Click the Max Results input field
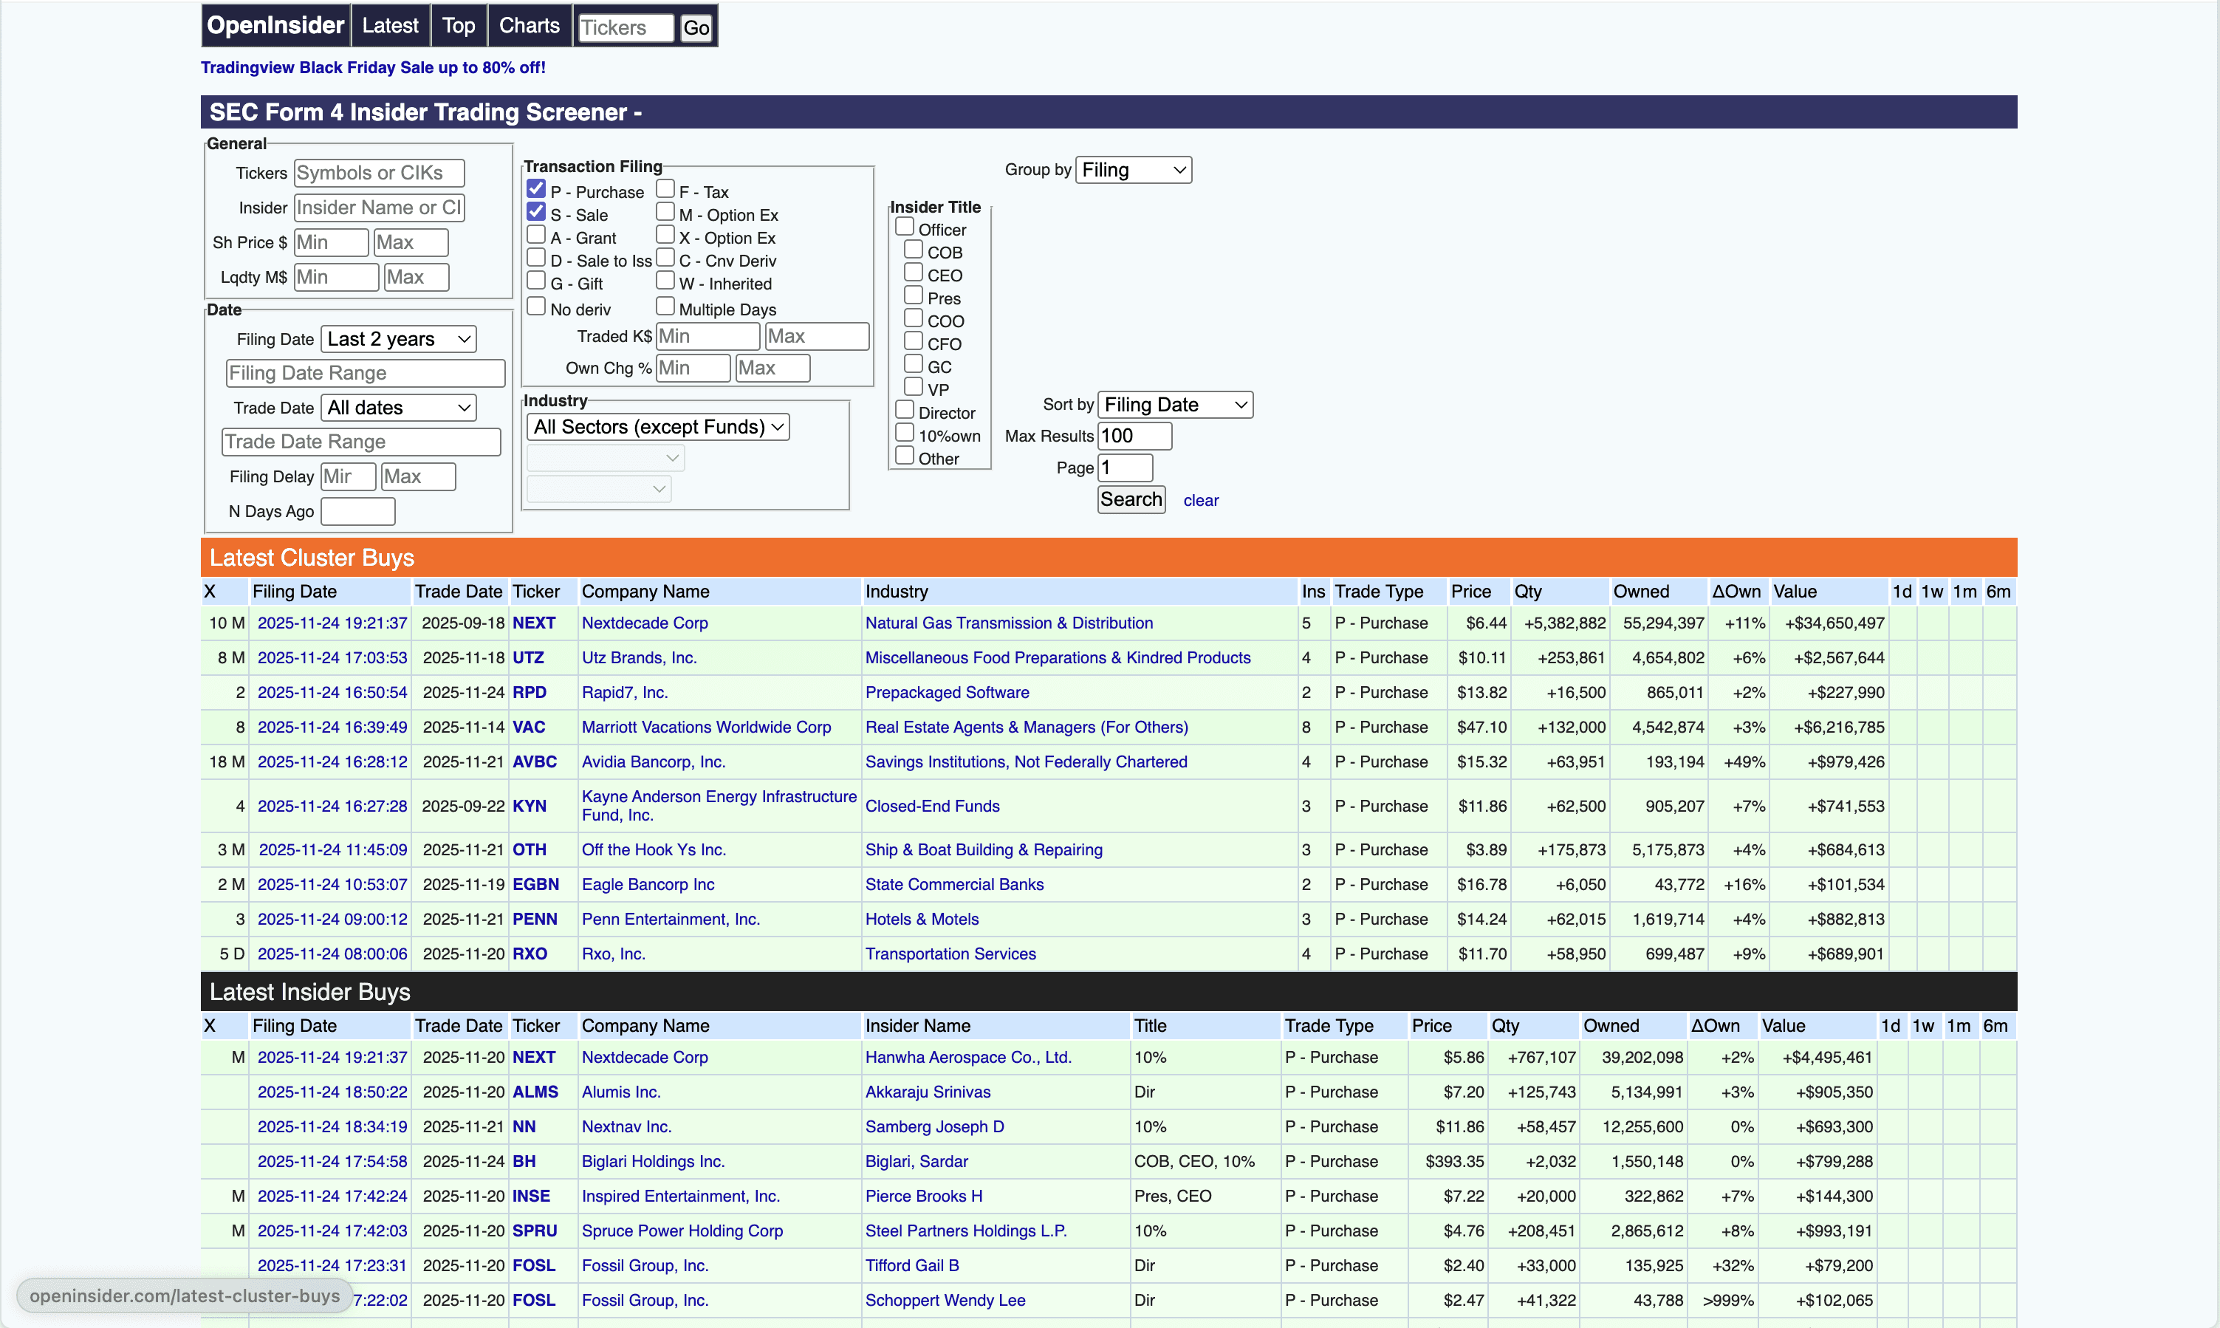2220x1328 pixels. tap(1134, 436)
